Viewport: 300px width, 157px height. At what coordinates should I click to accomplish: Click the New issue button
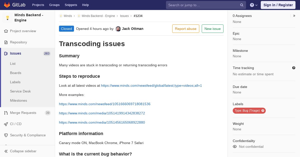212,29
